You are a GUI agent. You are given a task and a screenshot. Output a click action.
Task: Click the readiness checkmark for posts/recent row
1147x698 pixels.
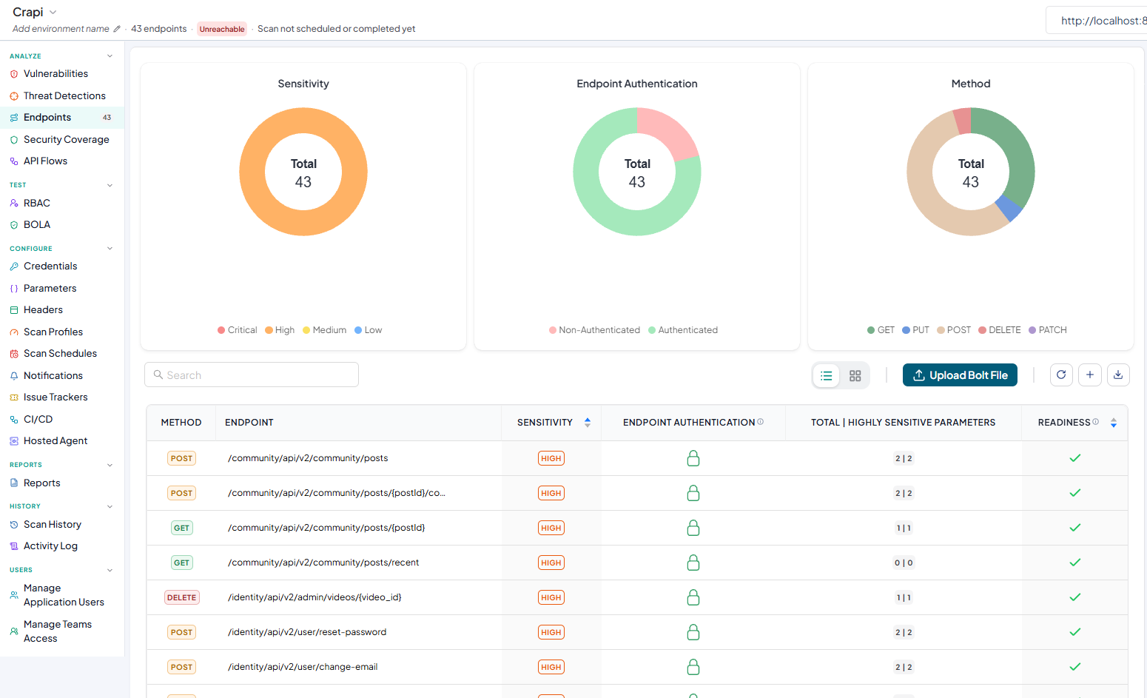1075,563
